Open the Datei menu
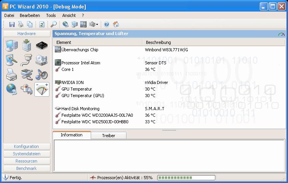The width and height of the screenshot is (288, 183). click(x=9, y=15)
